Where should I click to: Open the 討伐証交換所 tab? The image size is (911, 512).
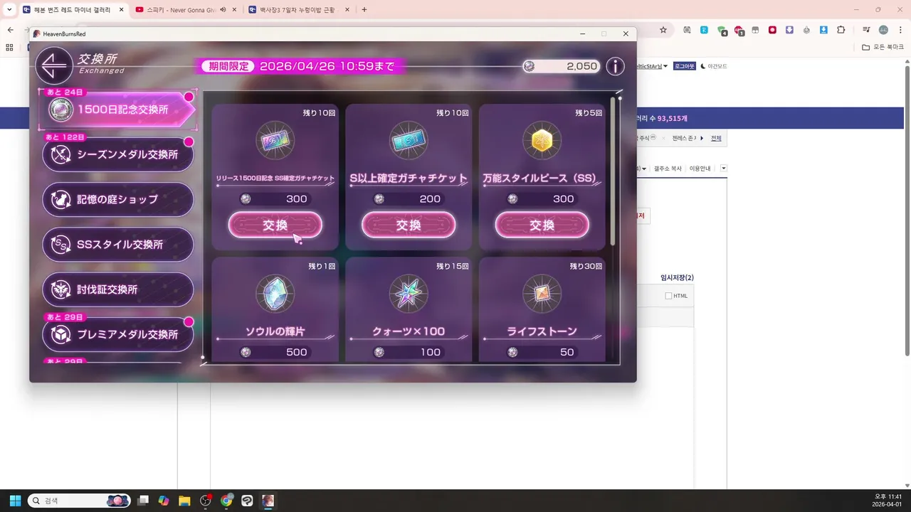click(117, 289)
